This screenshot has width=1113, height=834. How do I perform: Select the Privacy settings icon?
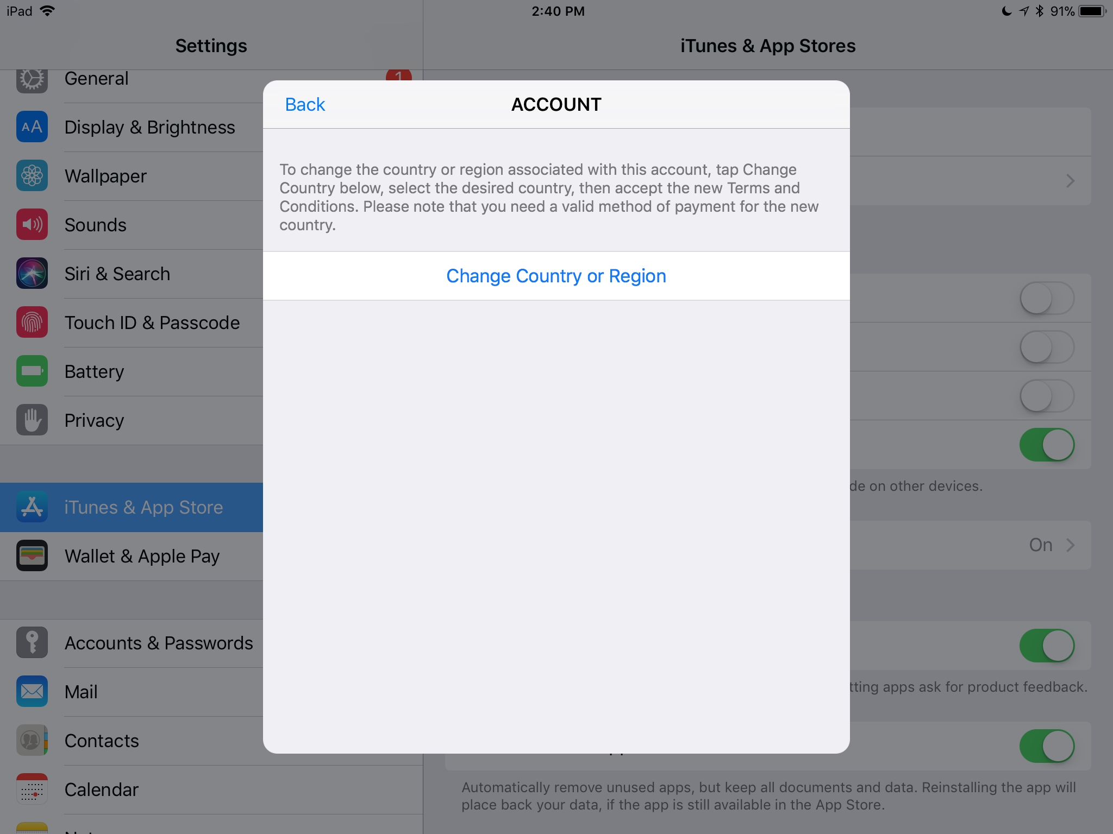tap(32, 420)
